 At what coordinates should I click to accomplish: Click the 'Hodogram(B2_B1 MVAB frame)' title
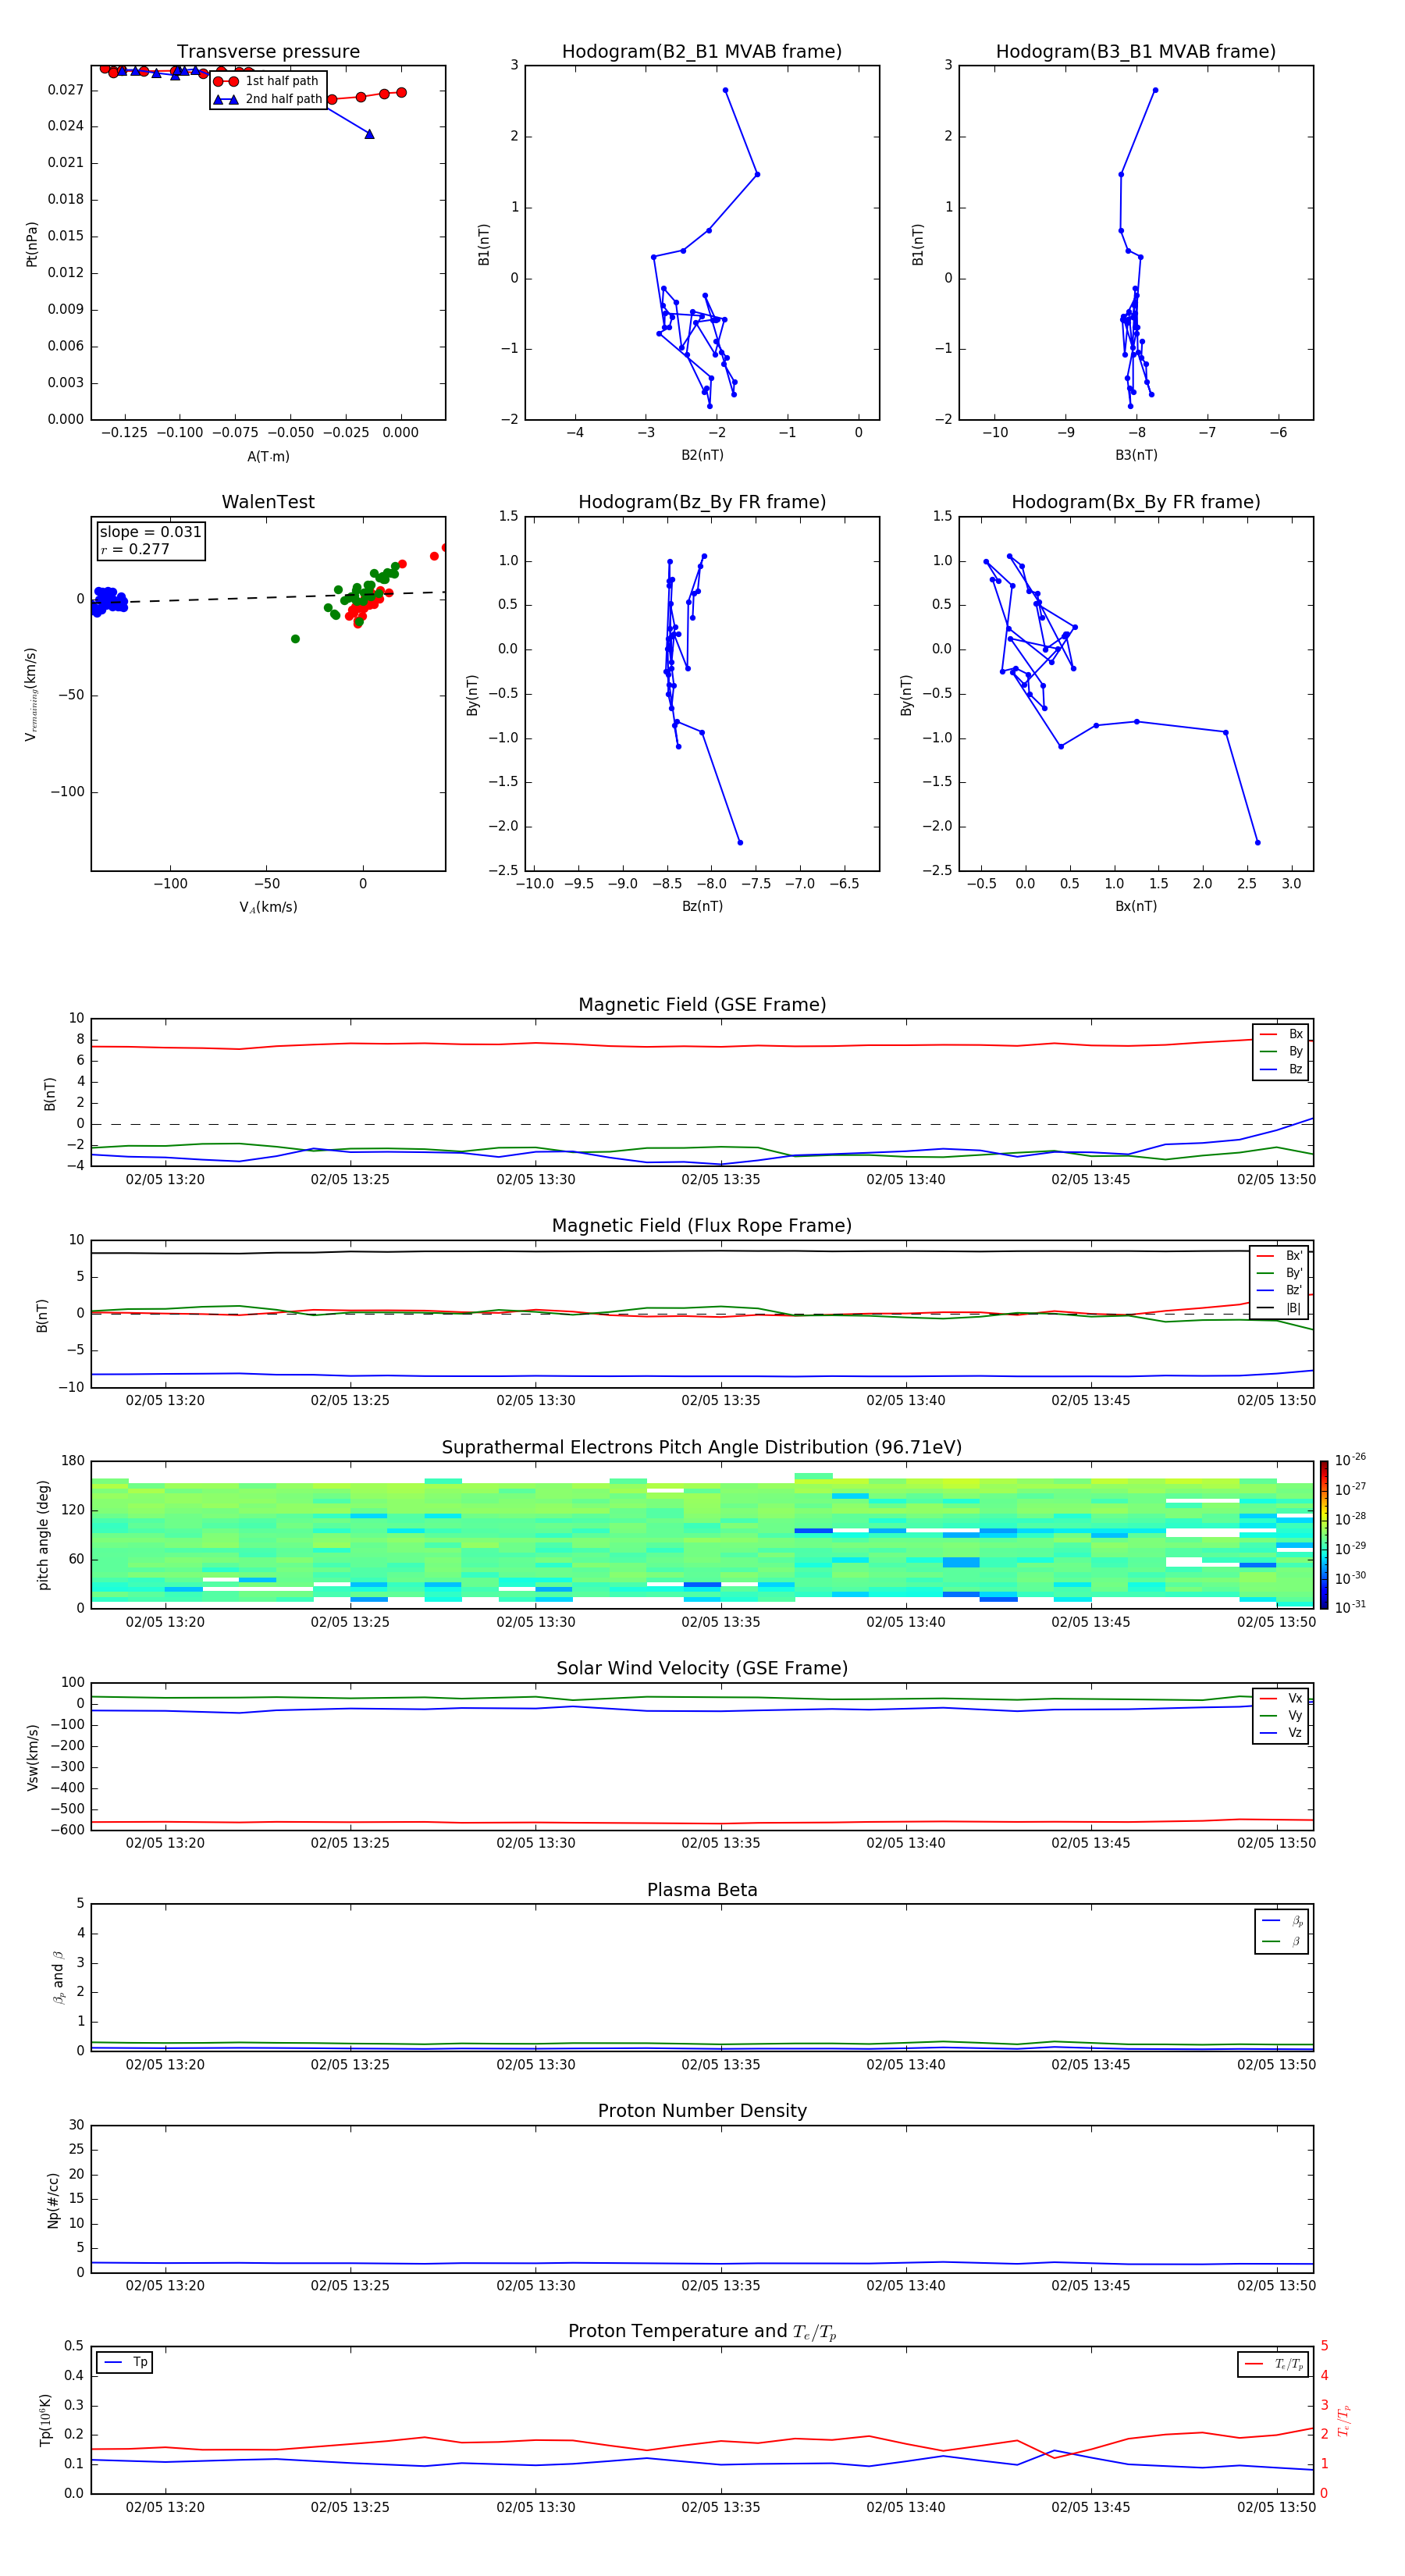tap(702, 51)
